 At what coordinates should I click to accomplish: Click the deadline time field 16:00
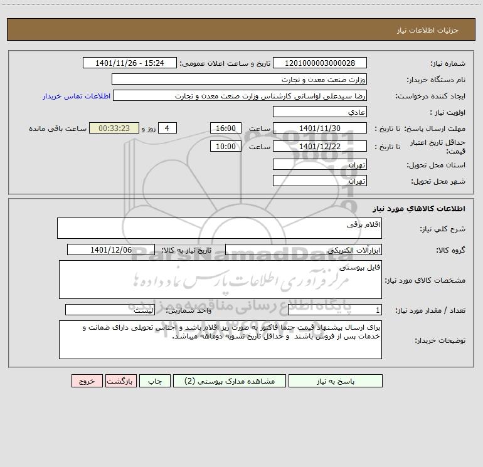tap(225, 128)
